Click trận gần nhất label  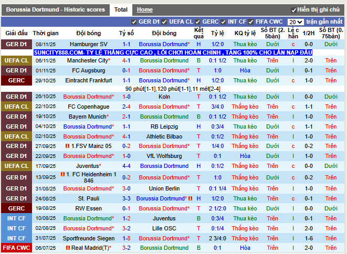tap(324, 22)
